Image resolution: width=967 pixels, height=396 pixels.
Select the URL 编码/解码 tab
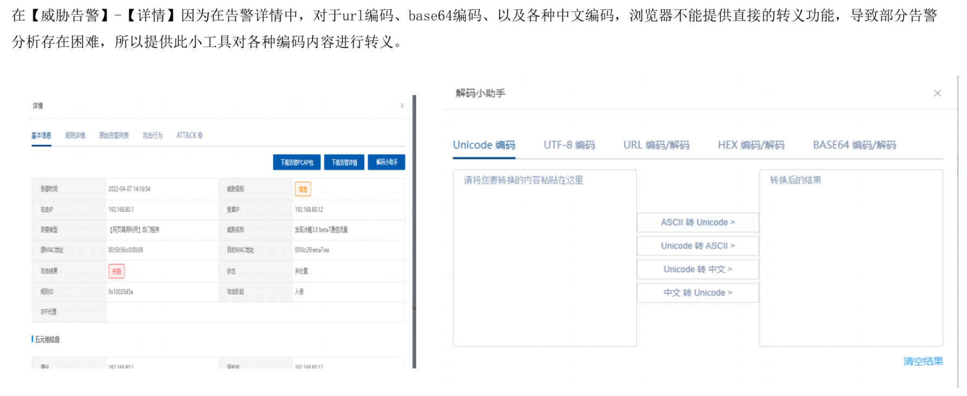pos(656,145)
